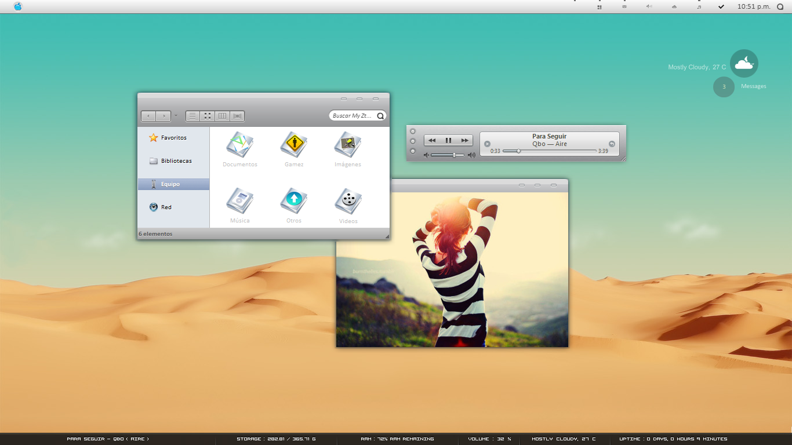Click the middle round button on player
The width and height of the screenshot is (792, 445).
point(413,141)
